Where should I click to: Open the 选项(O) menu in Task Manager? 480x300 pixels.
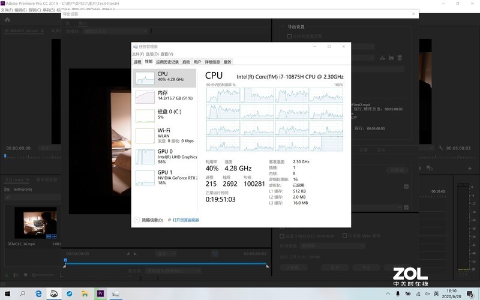[152, 54]
